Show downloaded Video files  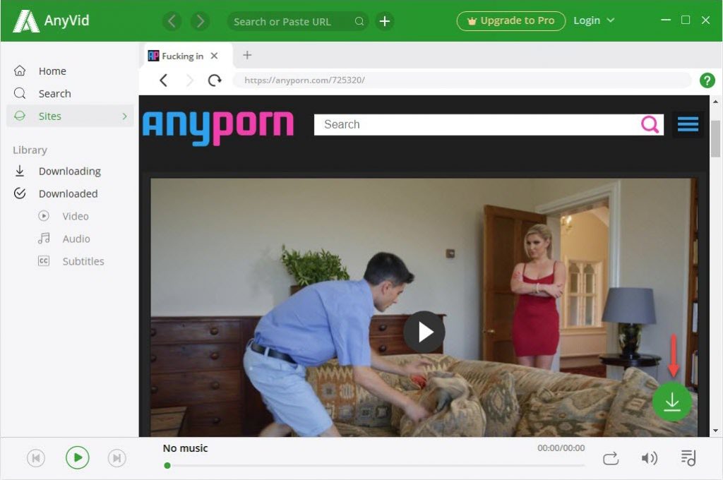pos(70,216)
